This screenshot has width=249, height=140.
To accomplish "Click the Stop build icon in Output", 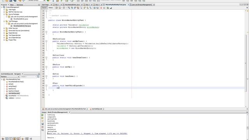I will click(x=42, y=127).
